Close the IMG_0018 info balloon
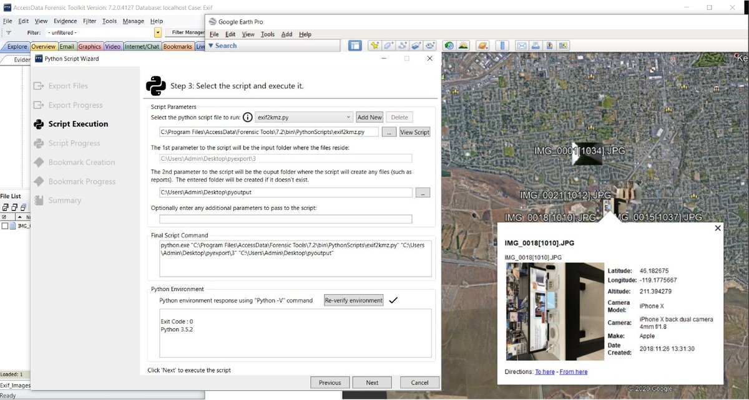The width and height of the screenshot is (749, 400). point(718,228)
